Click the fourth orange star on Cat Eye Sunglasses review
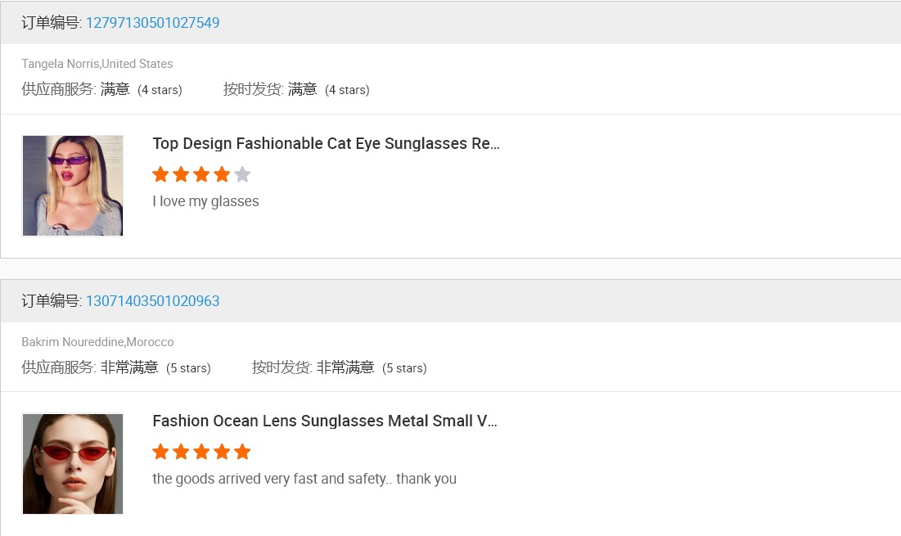 coord(222,174)
